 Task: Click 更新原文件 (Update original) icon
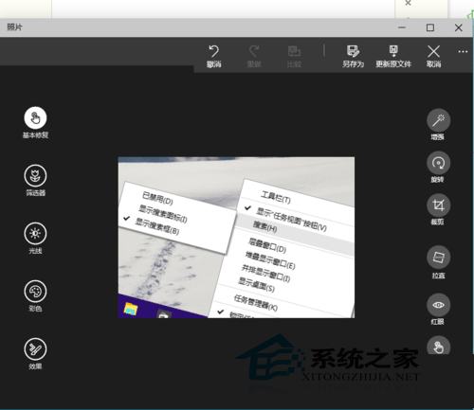click(x=393, y=51)
